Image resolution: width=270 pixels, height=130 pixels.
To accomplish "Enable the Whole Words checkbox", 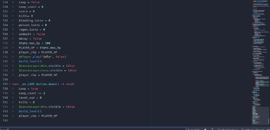I will click(x=243, y=130).
